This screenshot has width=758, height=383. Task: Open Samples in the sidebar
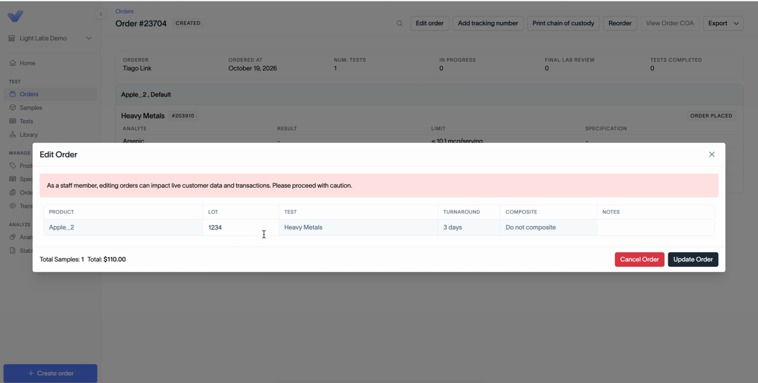tap(50, 107)
